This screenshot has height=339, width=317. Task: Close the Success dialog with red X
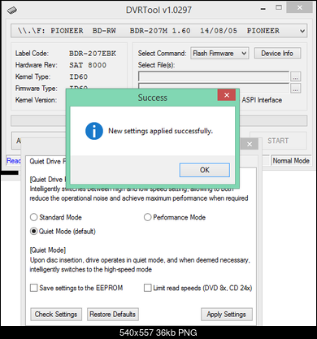pos(227,95)
